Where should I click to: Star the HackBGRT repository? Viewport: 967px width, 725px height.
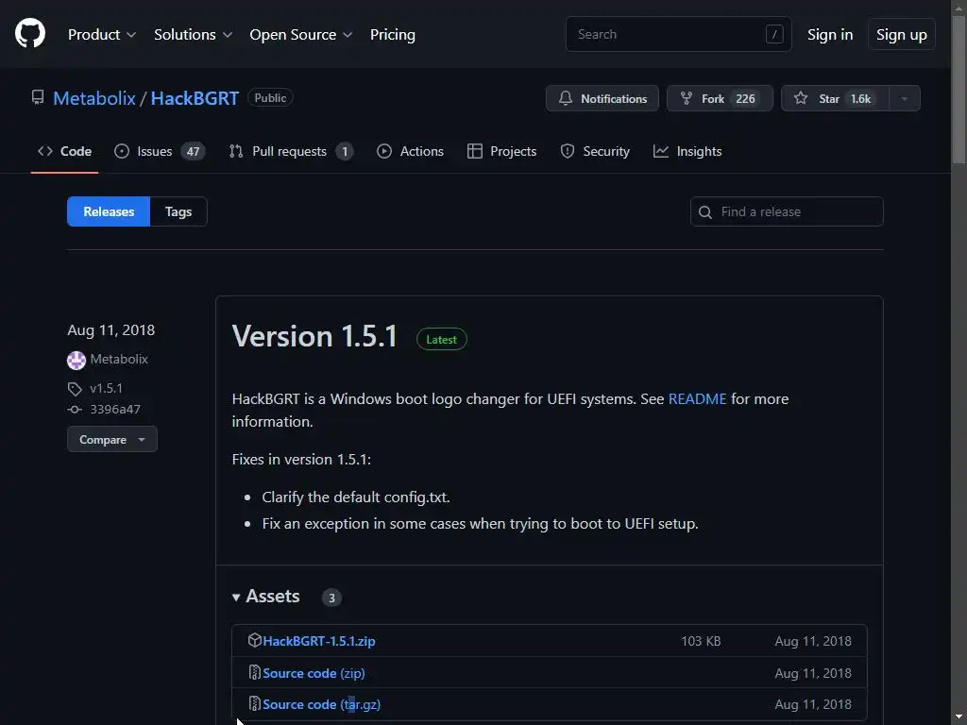tap(835, 98)
